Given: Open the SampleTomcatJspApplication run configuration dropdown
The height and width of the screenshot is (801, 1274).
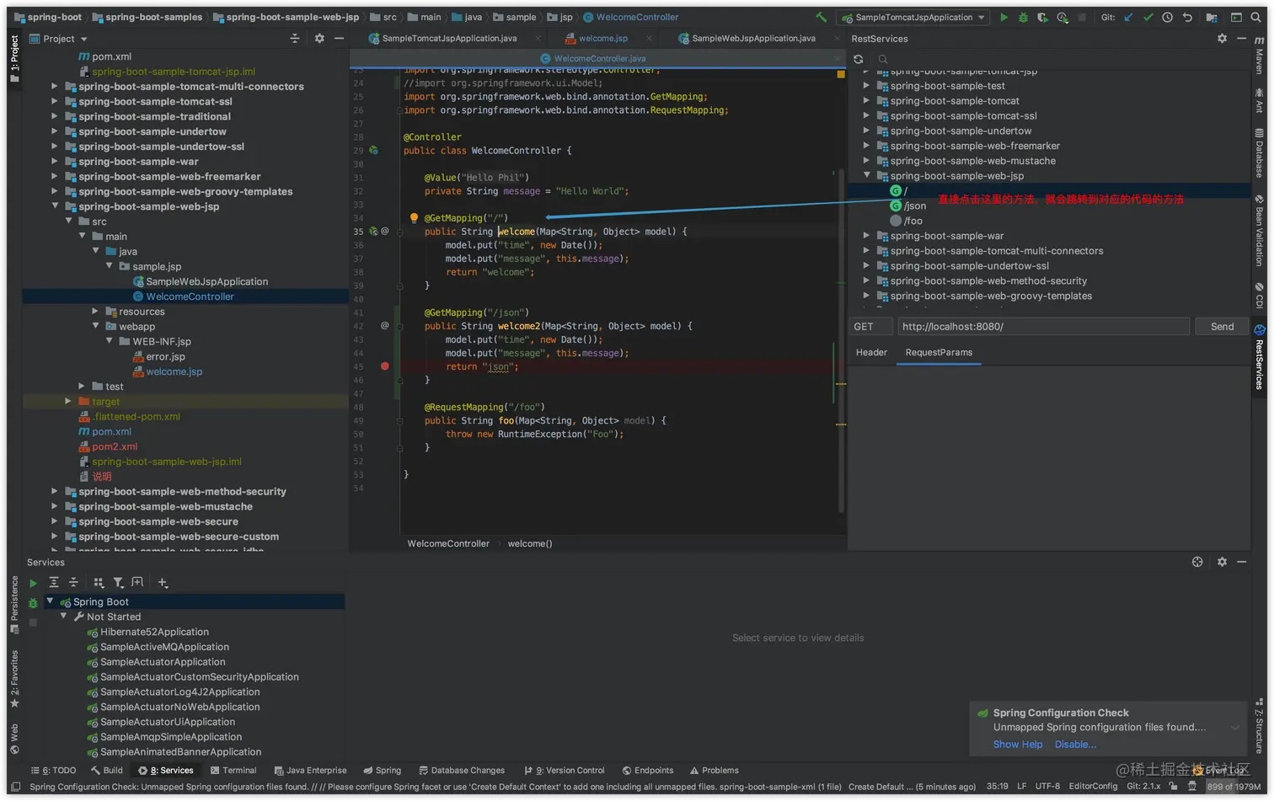Looking at the screenshot, I should (913, 17).
